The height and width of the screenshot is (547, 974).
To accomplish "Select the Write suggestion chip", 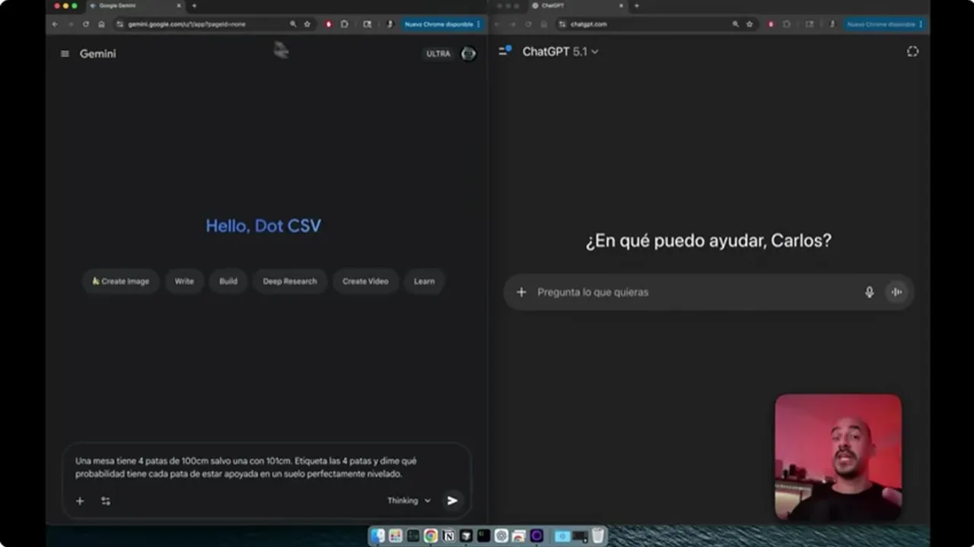I will point(184,281).
